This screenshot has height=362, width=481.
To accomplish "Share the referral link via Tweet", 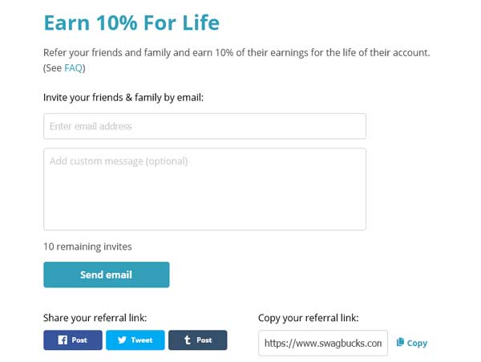I will 135,340.
